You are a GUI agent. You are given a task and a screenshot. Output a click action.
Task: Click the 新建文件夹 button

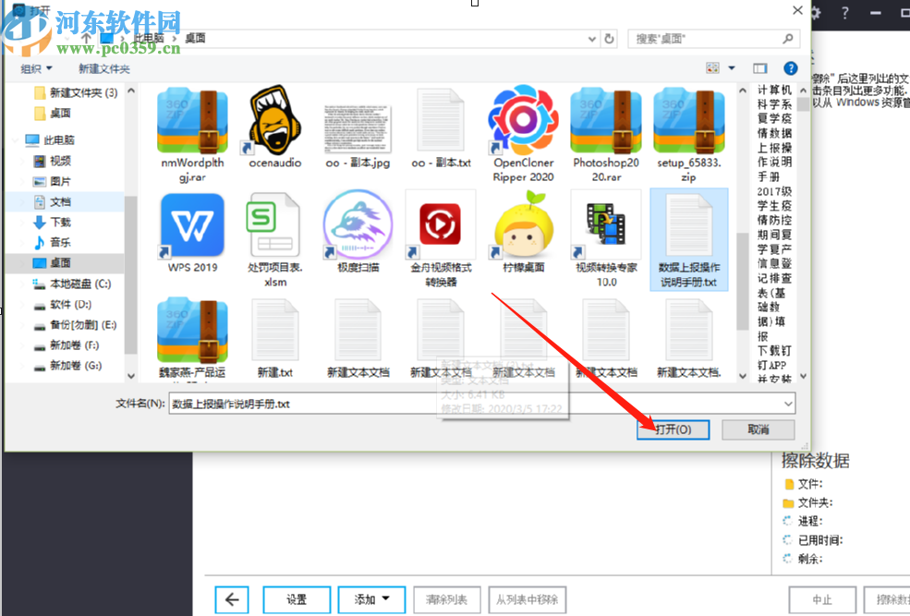click(103, 68)
